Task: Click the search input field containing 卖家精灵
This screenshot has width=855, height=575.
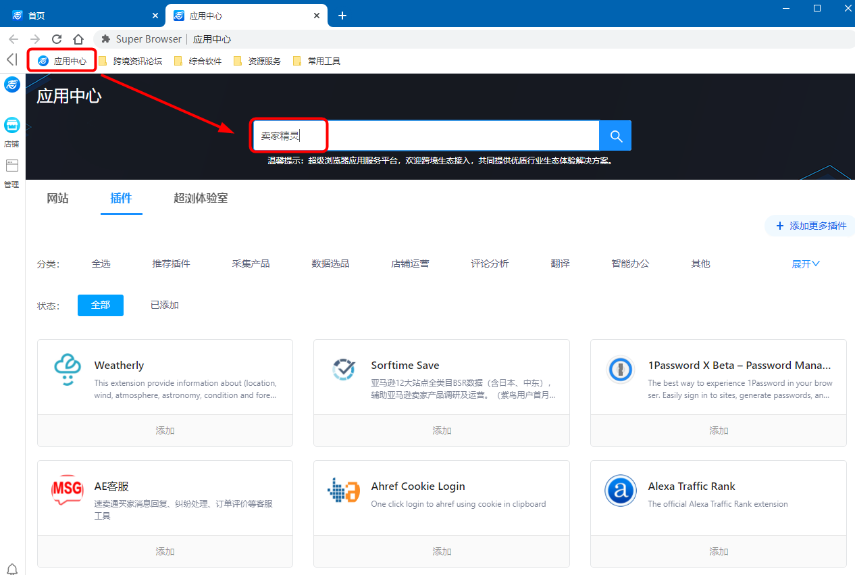Action: click(425, 136)
